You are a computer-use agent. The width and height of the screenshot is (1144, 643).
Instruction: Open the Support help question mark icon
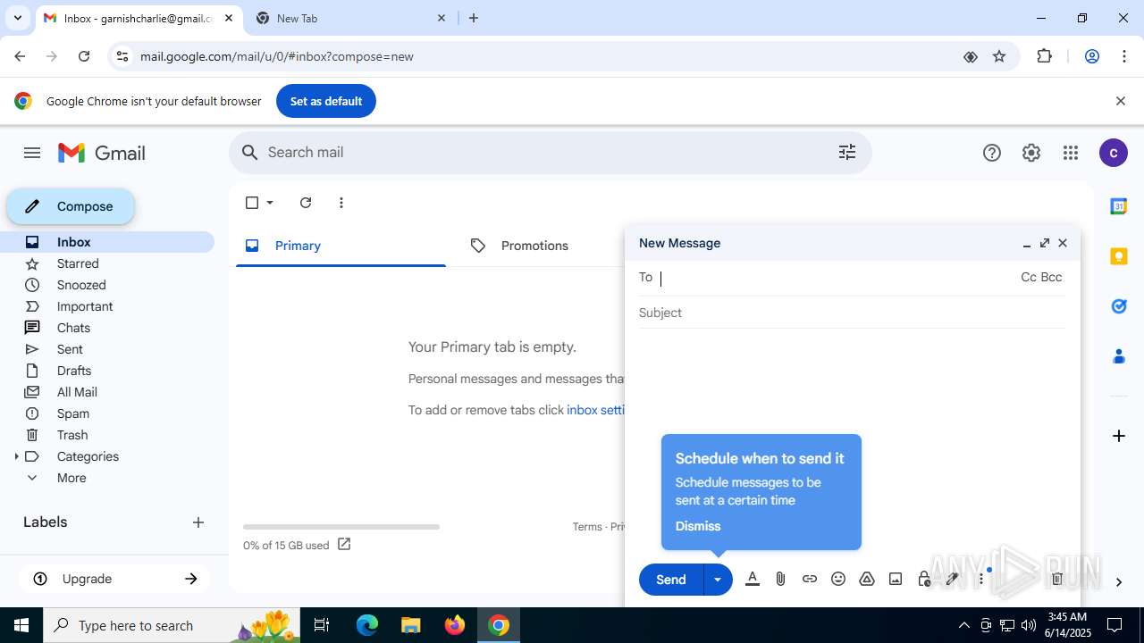click(x=992, y=153)
